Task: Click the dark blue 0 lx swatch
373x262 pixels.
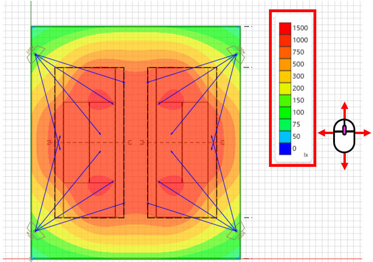Action: pos(285,149)
